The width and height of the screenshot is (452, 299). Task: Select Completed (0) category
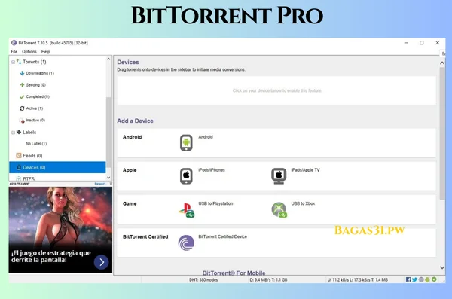38,96
